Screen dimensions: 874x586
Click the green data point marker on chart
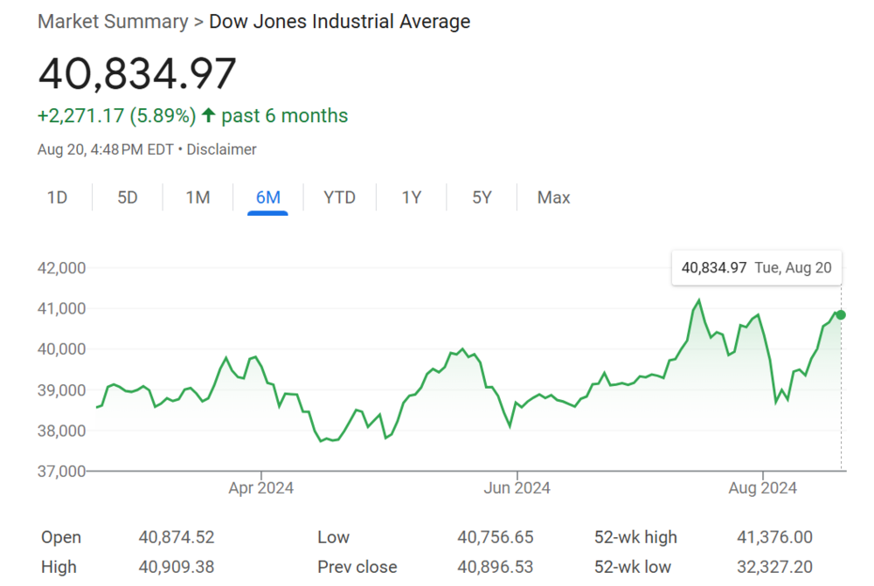841,314
